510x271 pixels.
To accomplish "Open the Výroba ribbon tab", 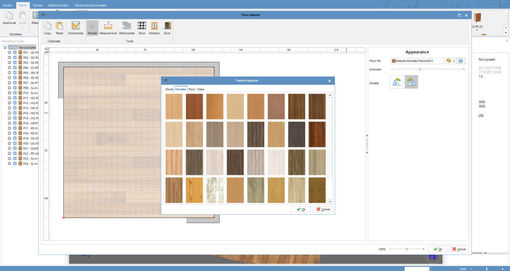I will click(37, 5).
